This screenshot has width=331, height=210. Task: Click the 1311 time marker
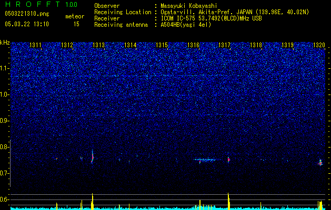(x=35, y=45)
